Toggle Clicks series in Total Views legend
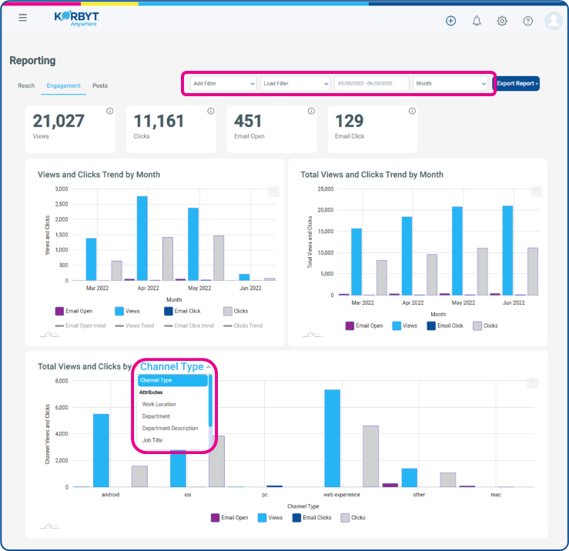 tap(485, 326)
